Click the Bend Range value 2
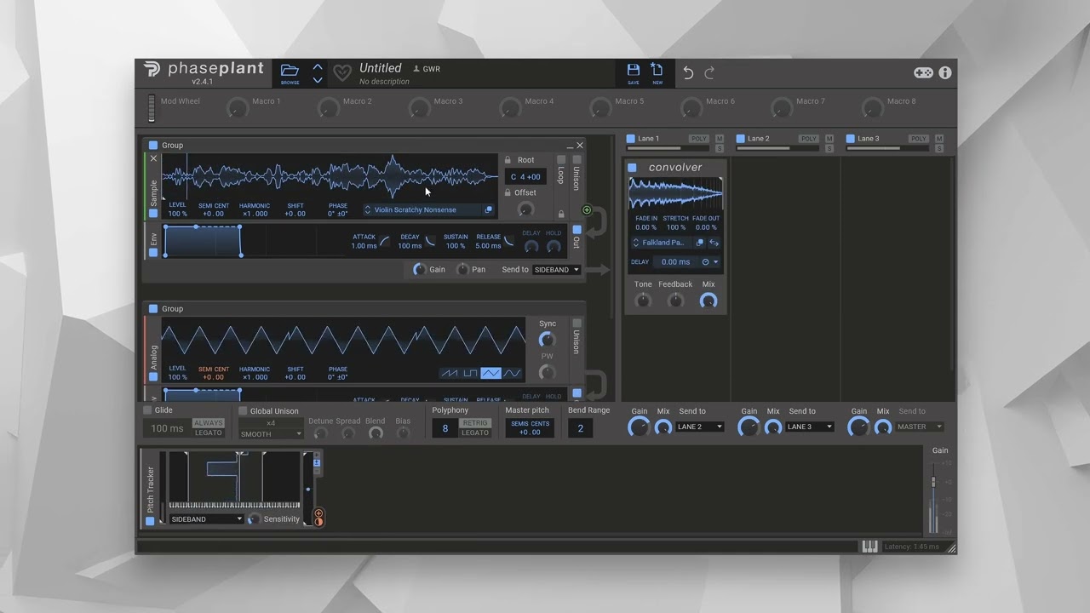The height and width of the screenshot is (613, 1090). click(580, 428)
